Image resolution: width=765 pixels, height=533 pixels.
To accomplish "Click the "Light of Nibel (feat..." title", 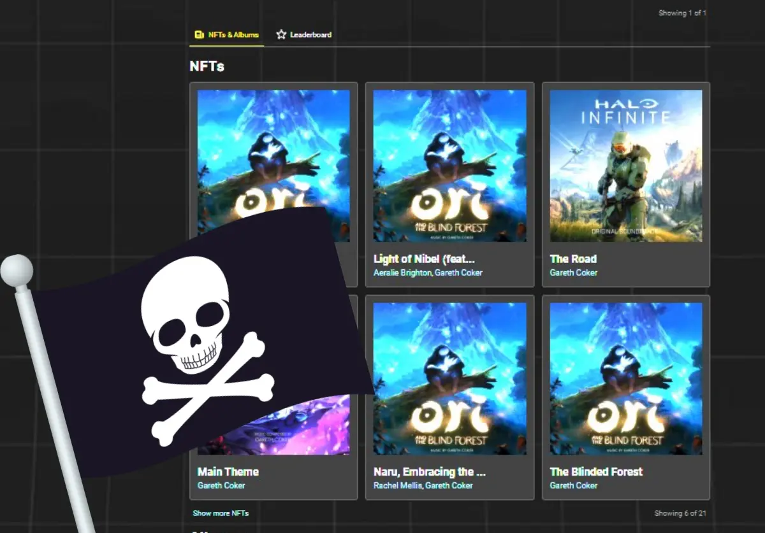I will pos(424,259).
